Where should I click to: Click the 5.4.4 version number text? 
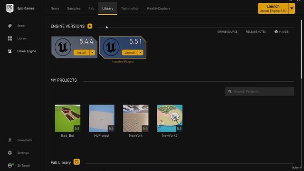pos(86,41)
